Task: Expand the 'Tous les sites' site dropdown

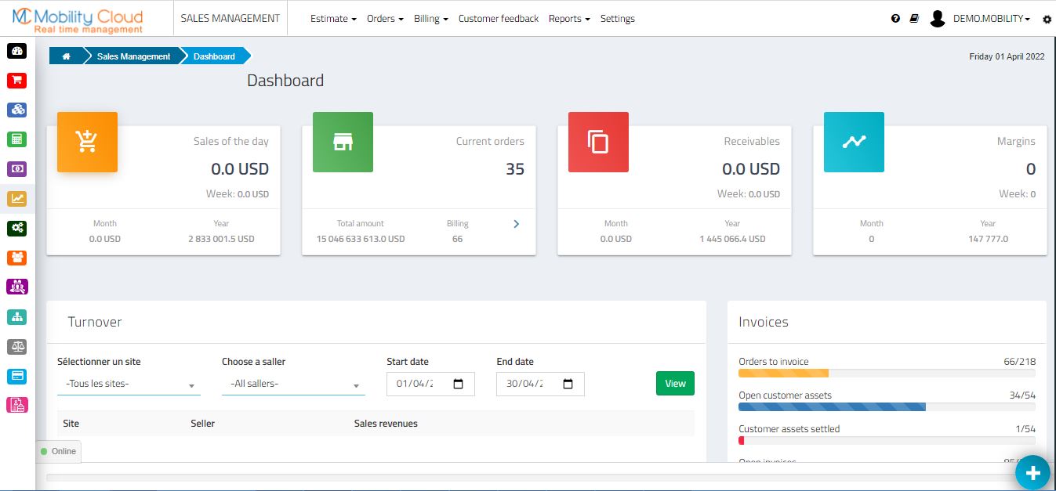Action: 129,384
